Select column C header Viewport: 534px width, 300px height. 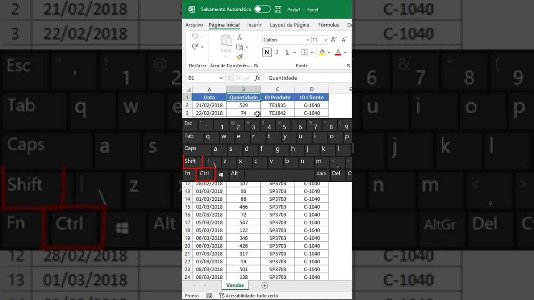click(277, 90)
